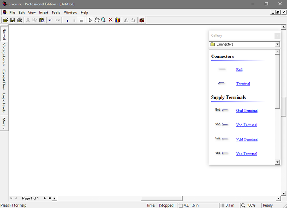Click the red toolbox icon in the toolbar

tap(142, 20)
